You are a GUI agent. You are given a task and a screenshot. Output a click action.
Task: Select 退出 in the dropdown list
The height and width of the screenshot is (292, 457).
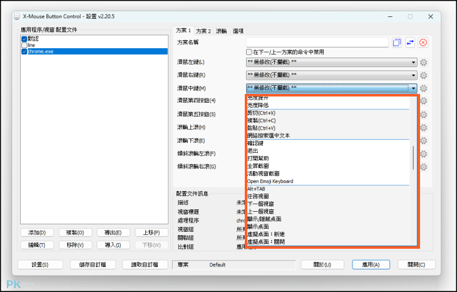pos(328,151)
